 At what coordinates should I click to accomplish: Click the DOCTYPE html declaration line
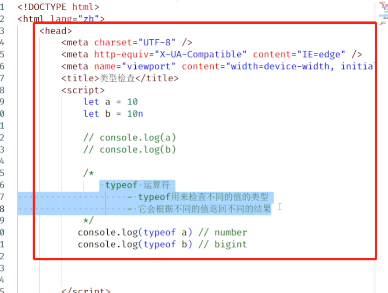click(x=58, y=7)
